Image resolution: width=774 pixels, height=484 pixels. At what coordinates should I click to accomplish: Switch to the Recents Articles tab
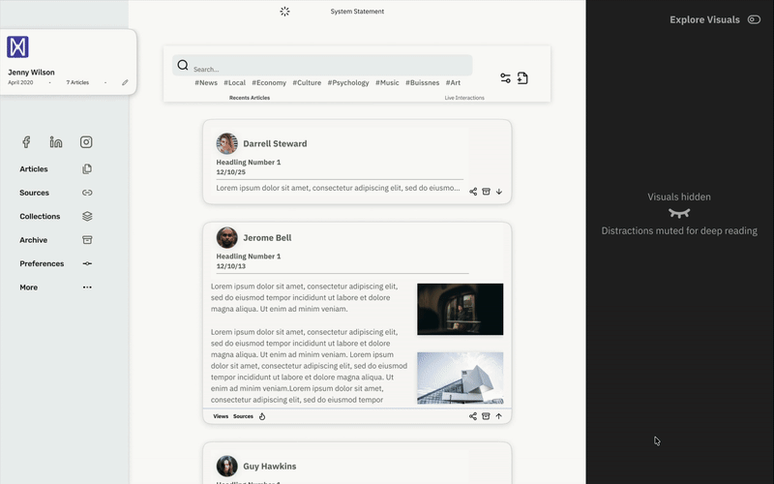pos(250,98)
